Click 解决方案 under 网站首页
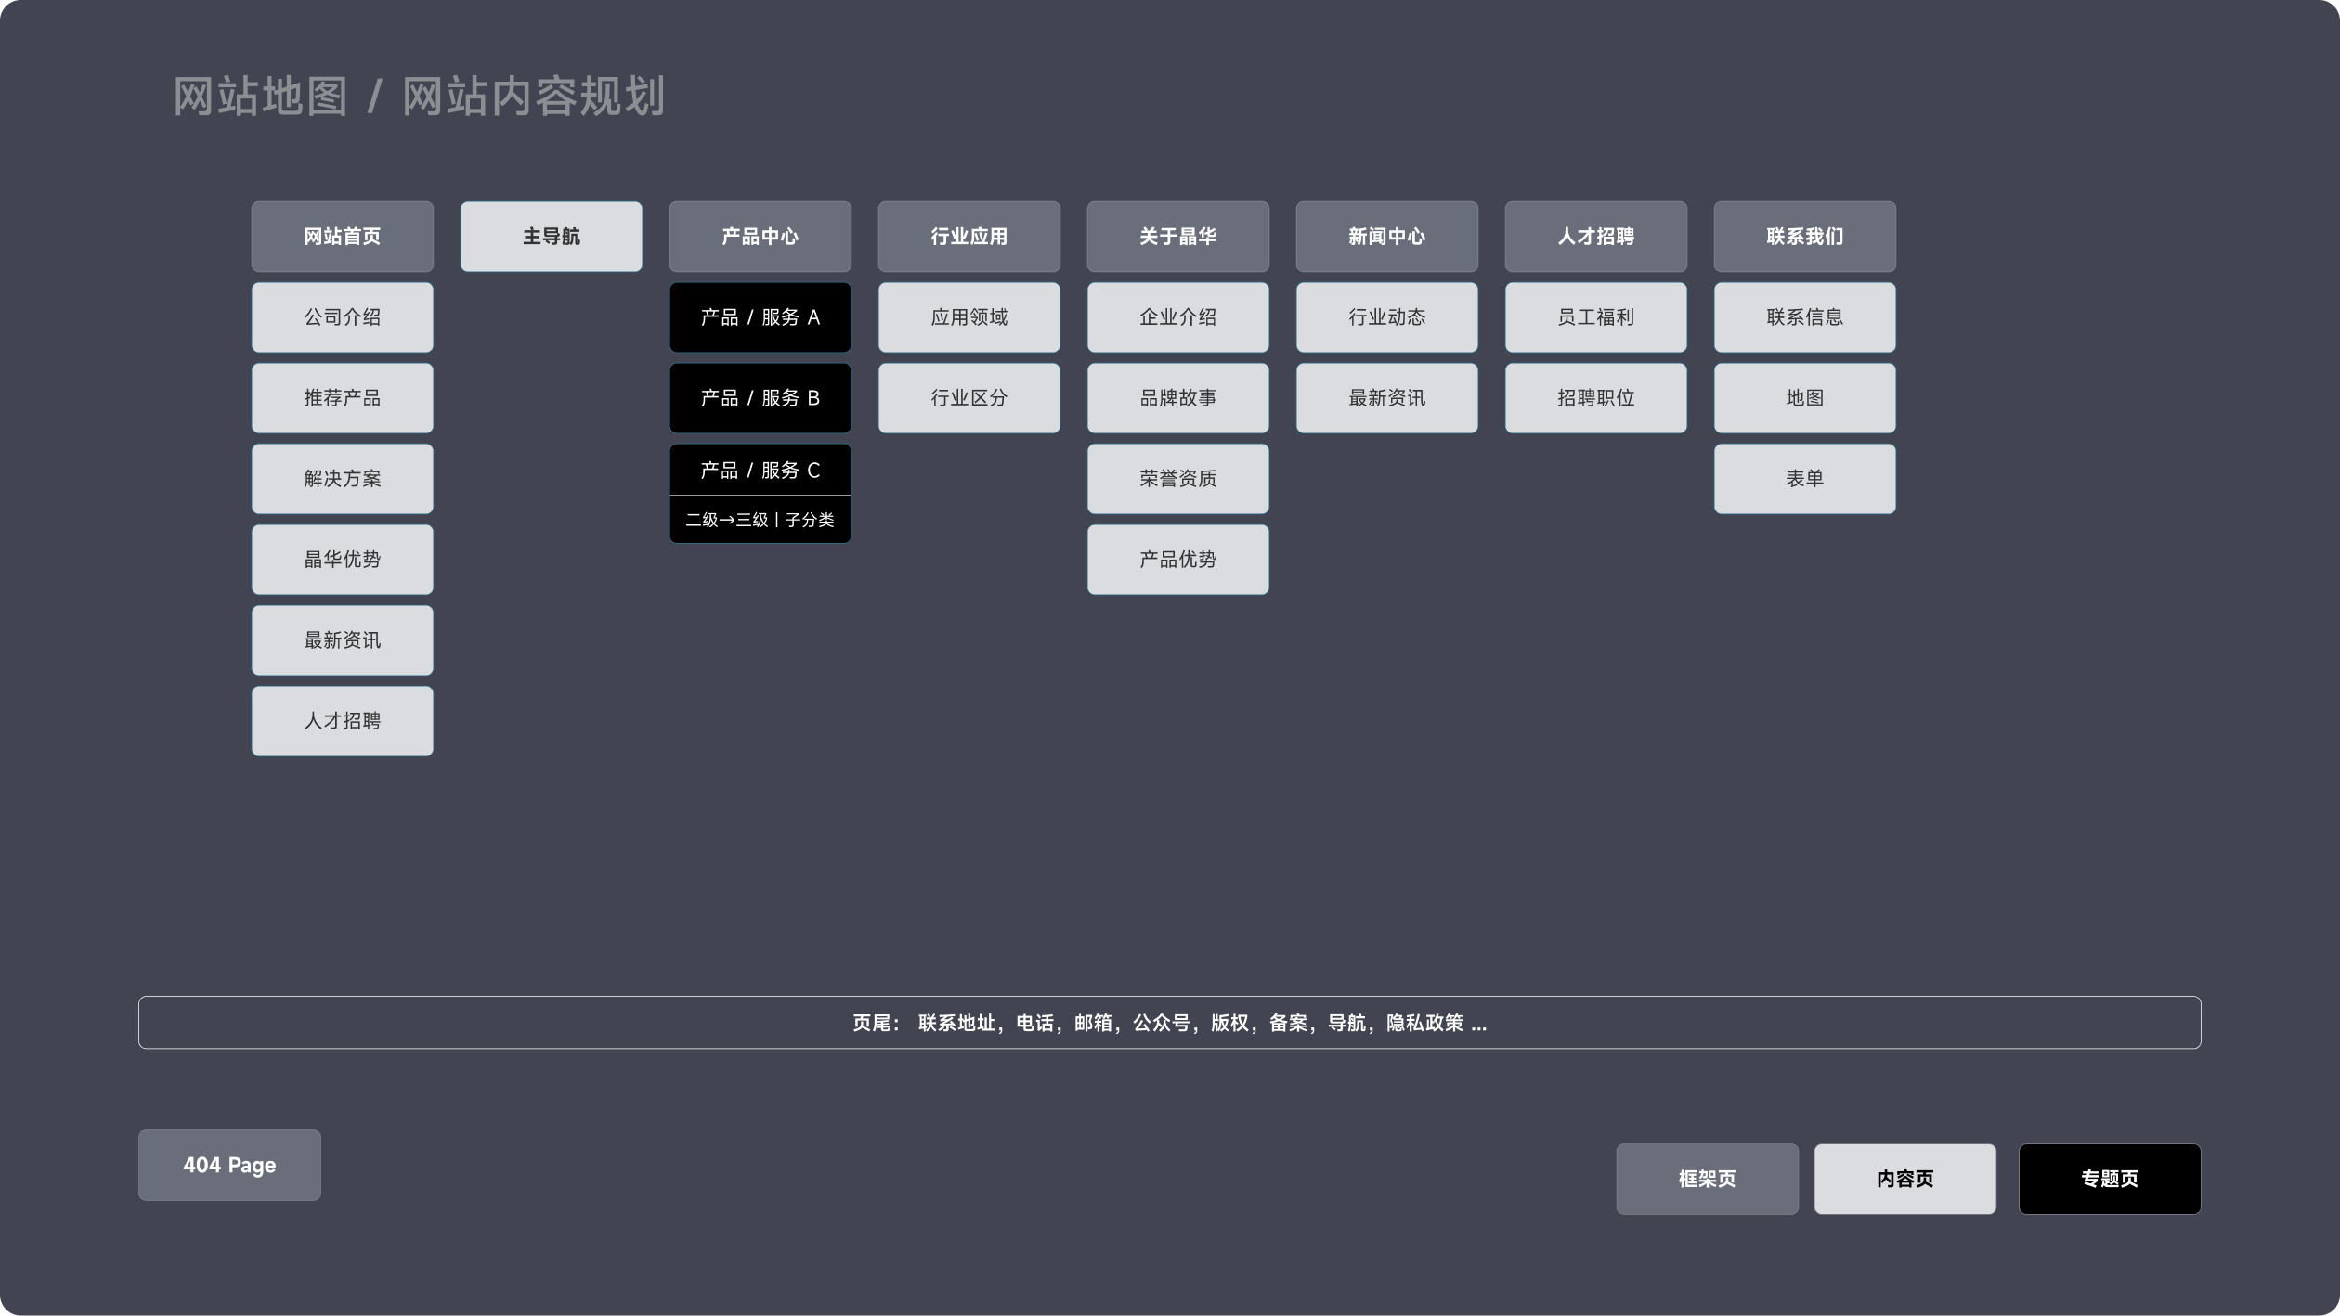The image size is (2340, 1316). tap(342, 479)
